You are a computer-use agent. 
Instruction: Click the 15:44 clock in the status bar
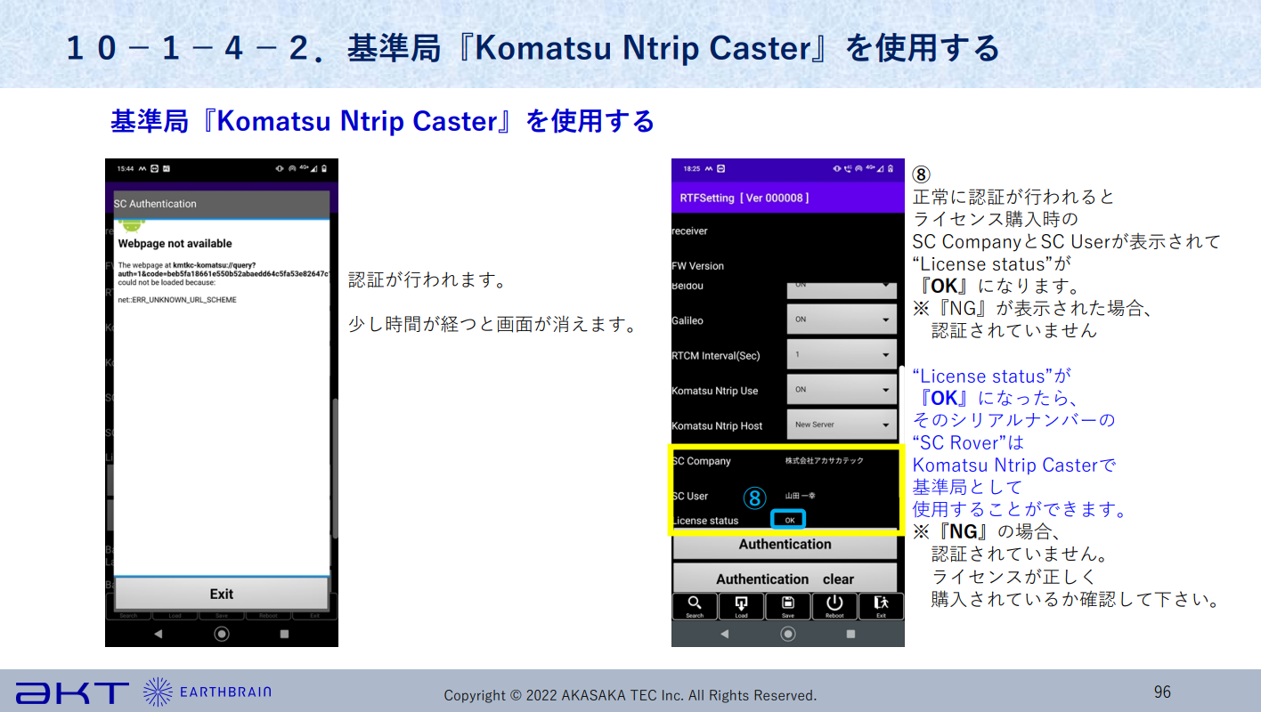point(126,168)
